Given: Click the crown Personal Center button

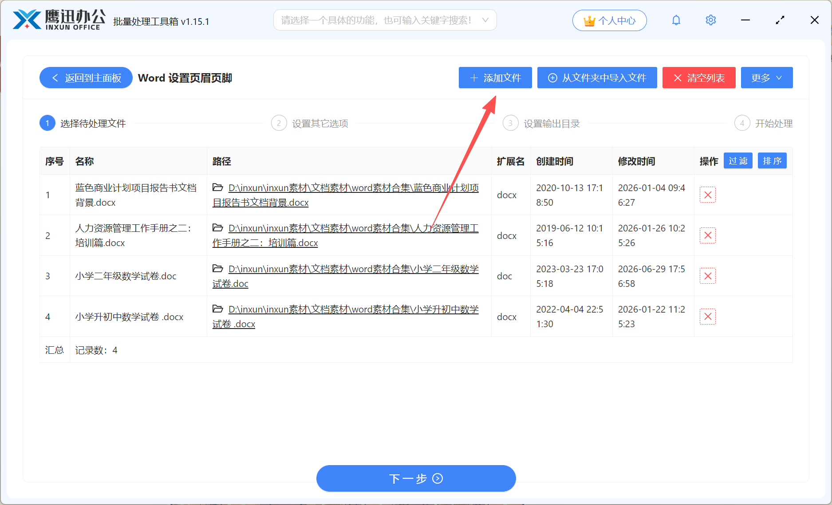Looking at the screenshot, I should click(609, 20).
